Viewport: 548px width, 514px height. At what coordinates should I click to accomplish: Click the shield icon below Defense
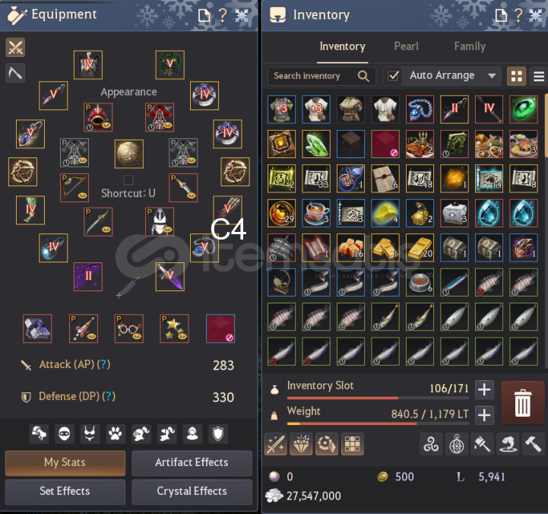click(x=218, y=434)
